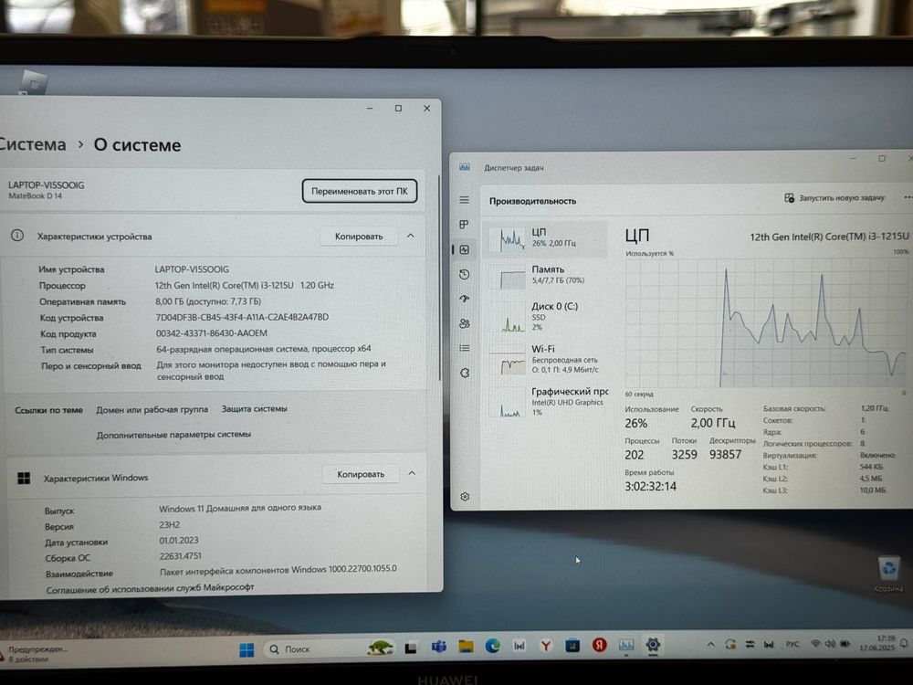The height and width of the screenshot is (685, 913).
Task: Open Startup apps icon in Task Manager
Action: pos(464,299)
